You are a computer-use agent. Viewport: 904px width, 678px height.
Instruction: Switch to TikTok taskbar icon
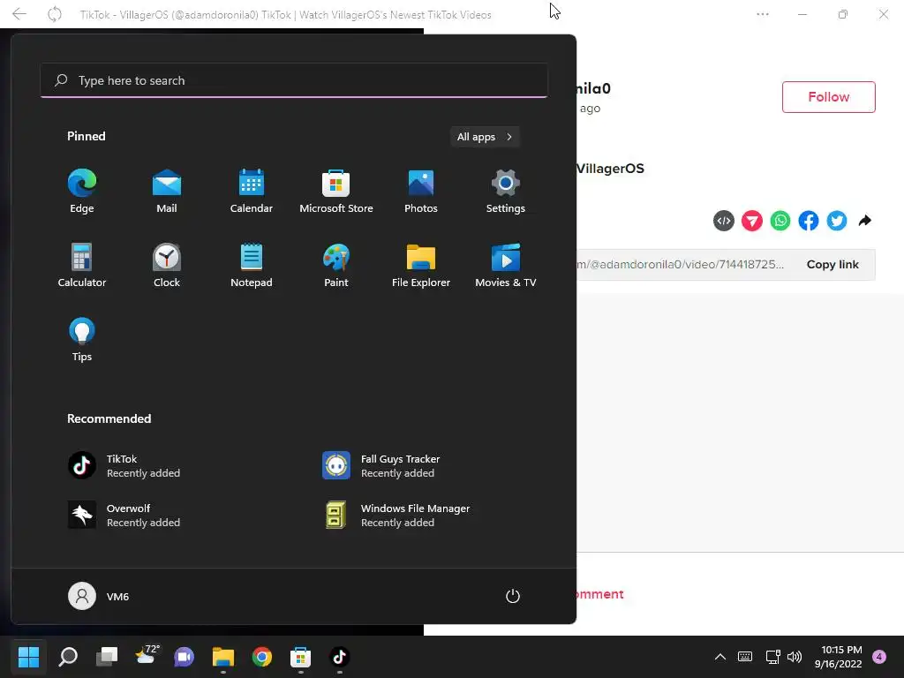339,657
